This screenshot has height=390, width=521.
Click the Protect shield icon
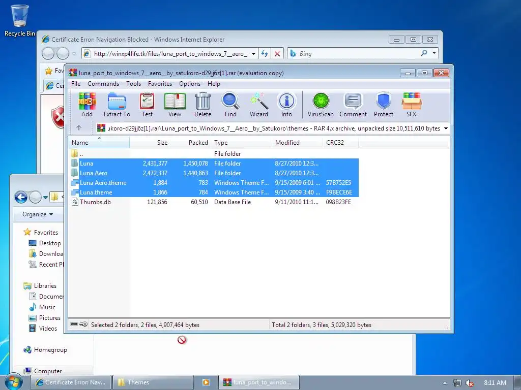[384, 105]
